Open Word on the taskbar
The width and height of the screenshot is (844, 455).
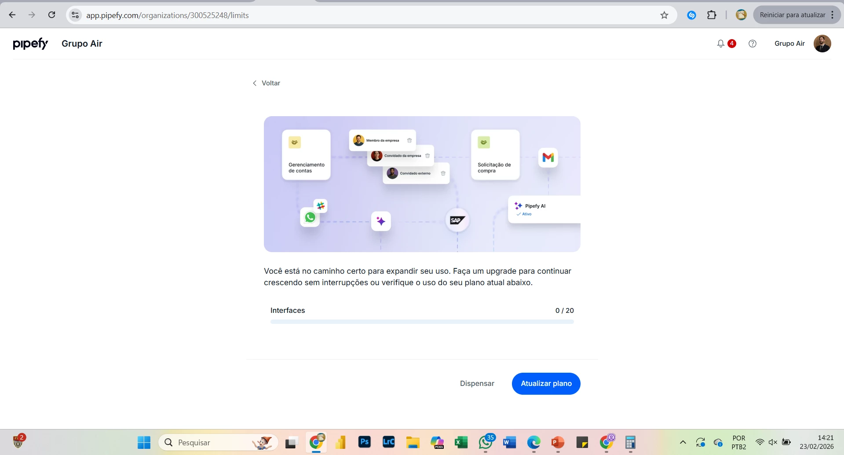click(510, 442)
